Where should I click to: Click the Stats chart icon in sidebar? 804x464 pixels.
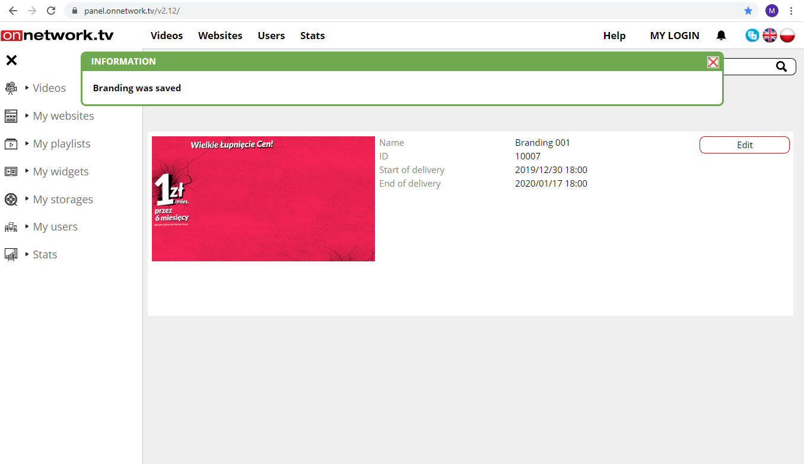tap(11, 255)
